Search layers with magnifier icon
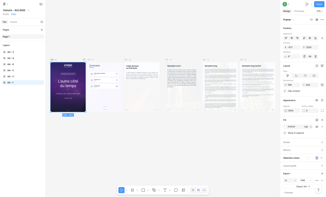326x197 pixels. (x=42, y=22)
